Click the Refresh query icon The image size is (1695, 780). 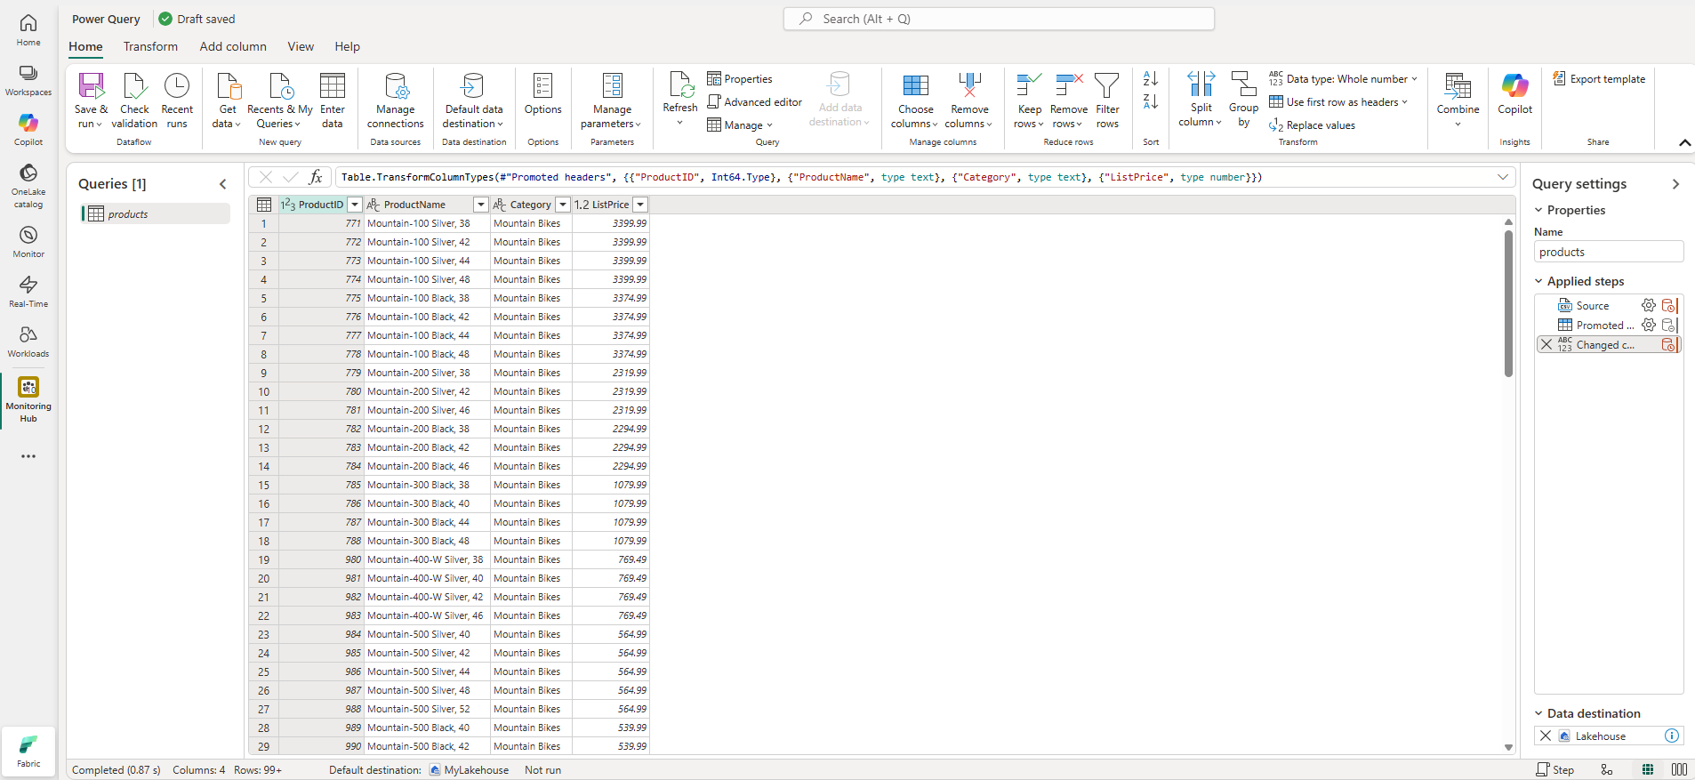680,85
